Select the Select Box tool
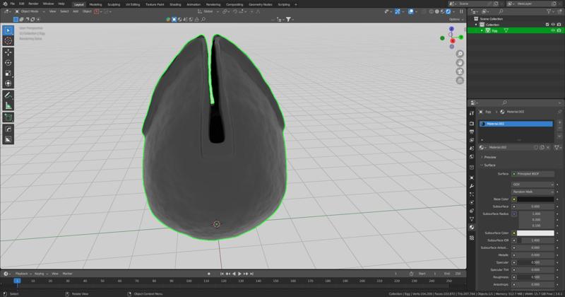 point(8,30)
